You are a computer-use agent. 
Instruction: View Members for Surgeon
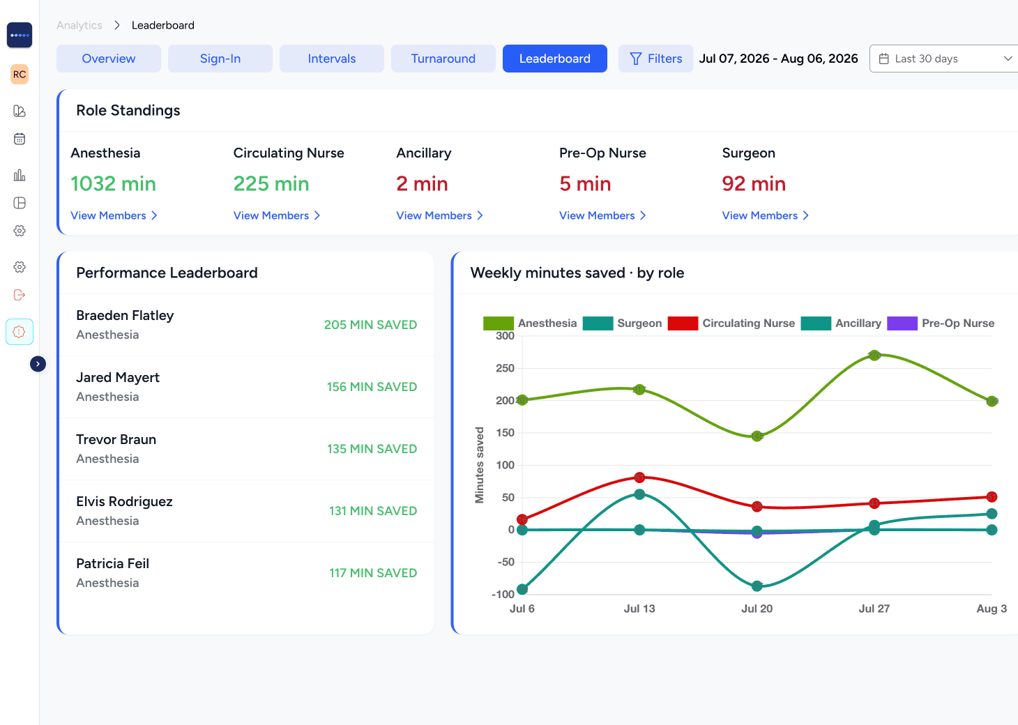coord(766,215)
